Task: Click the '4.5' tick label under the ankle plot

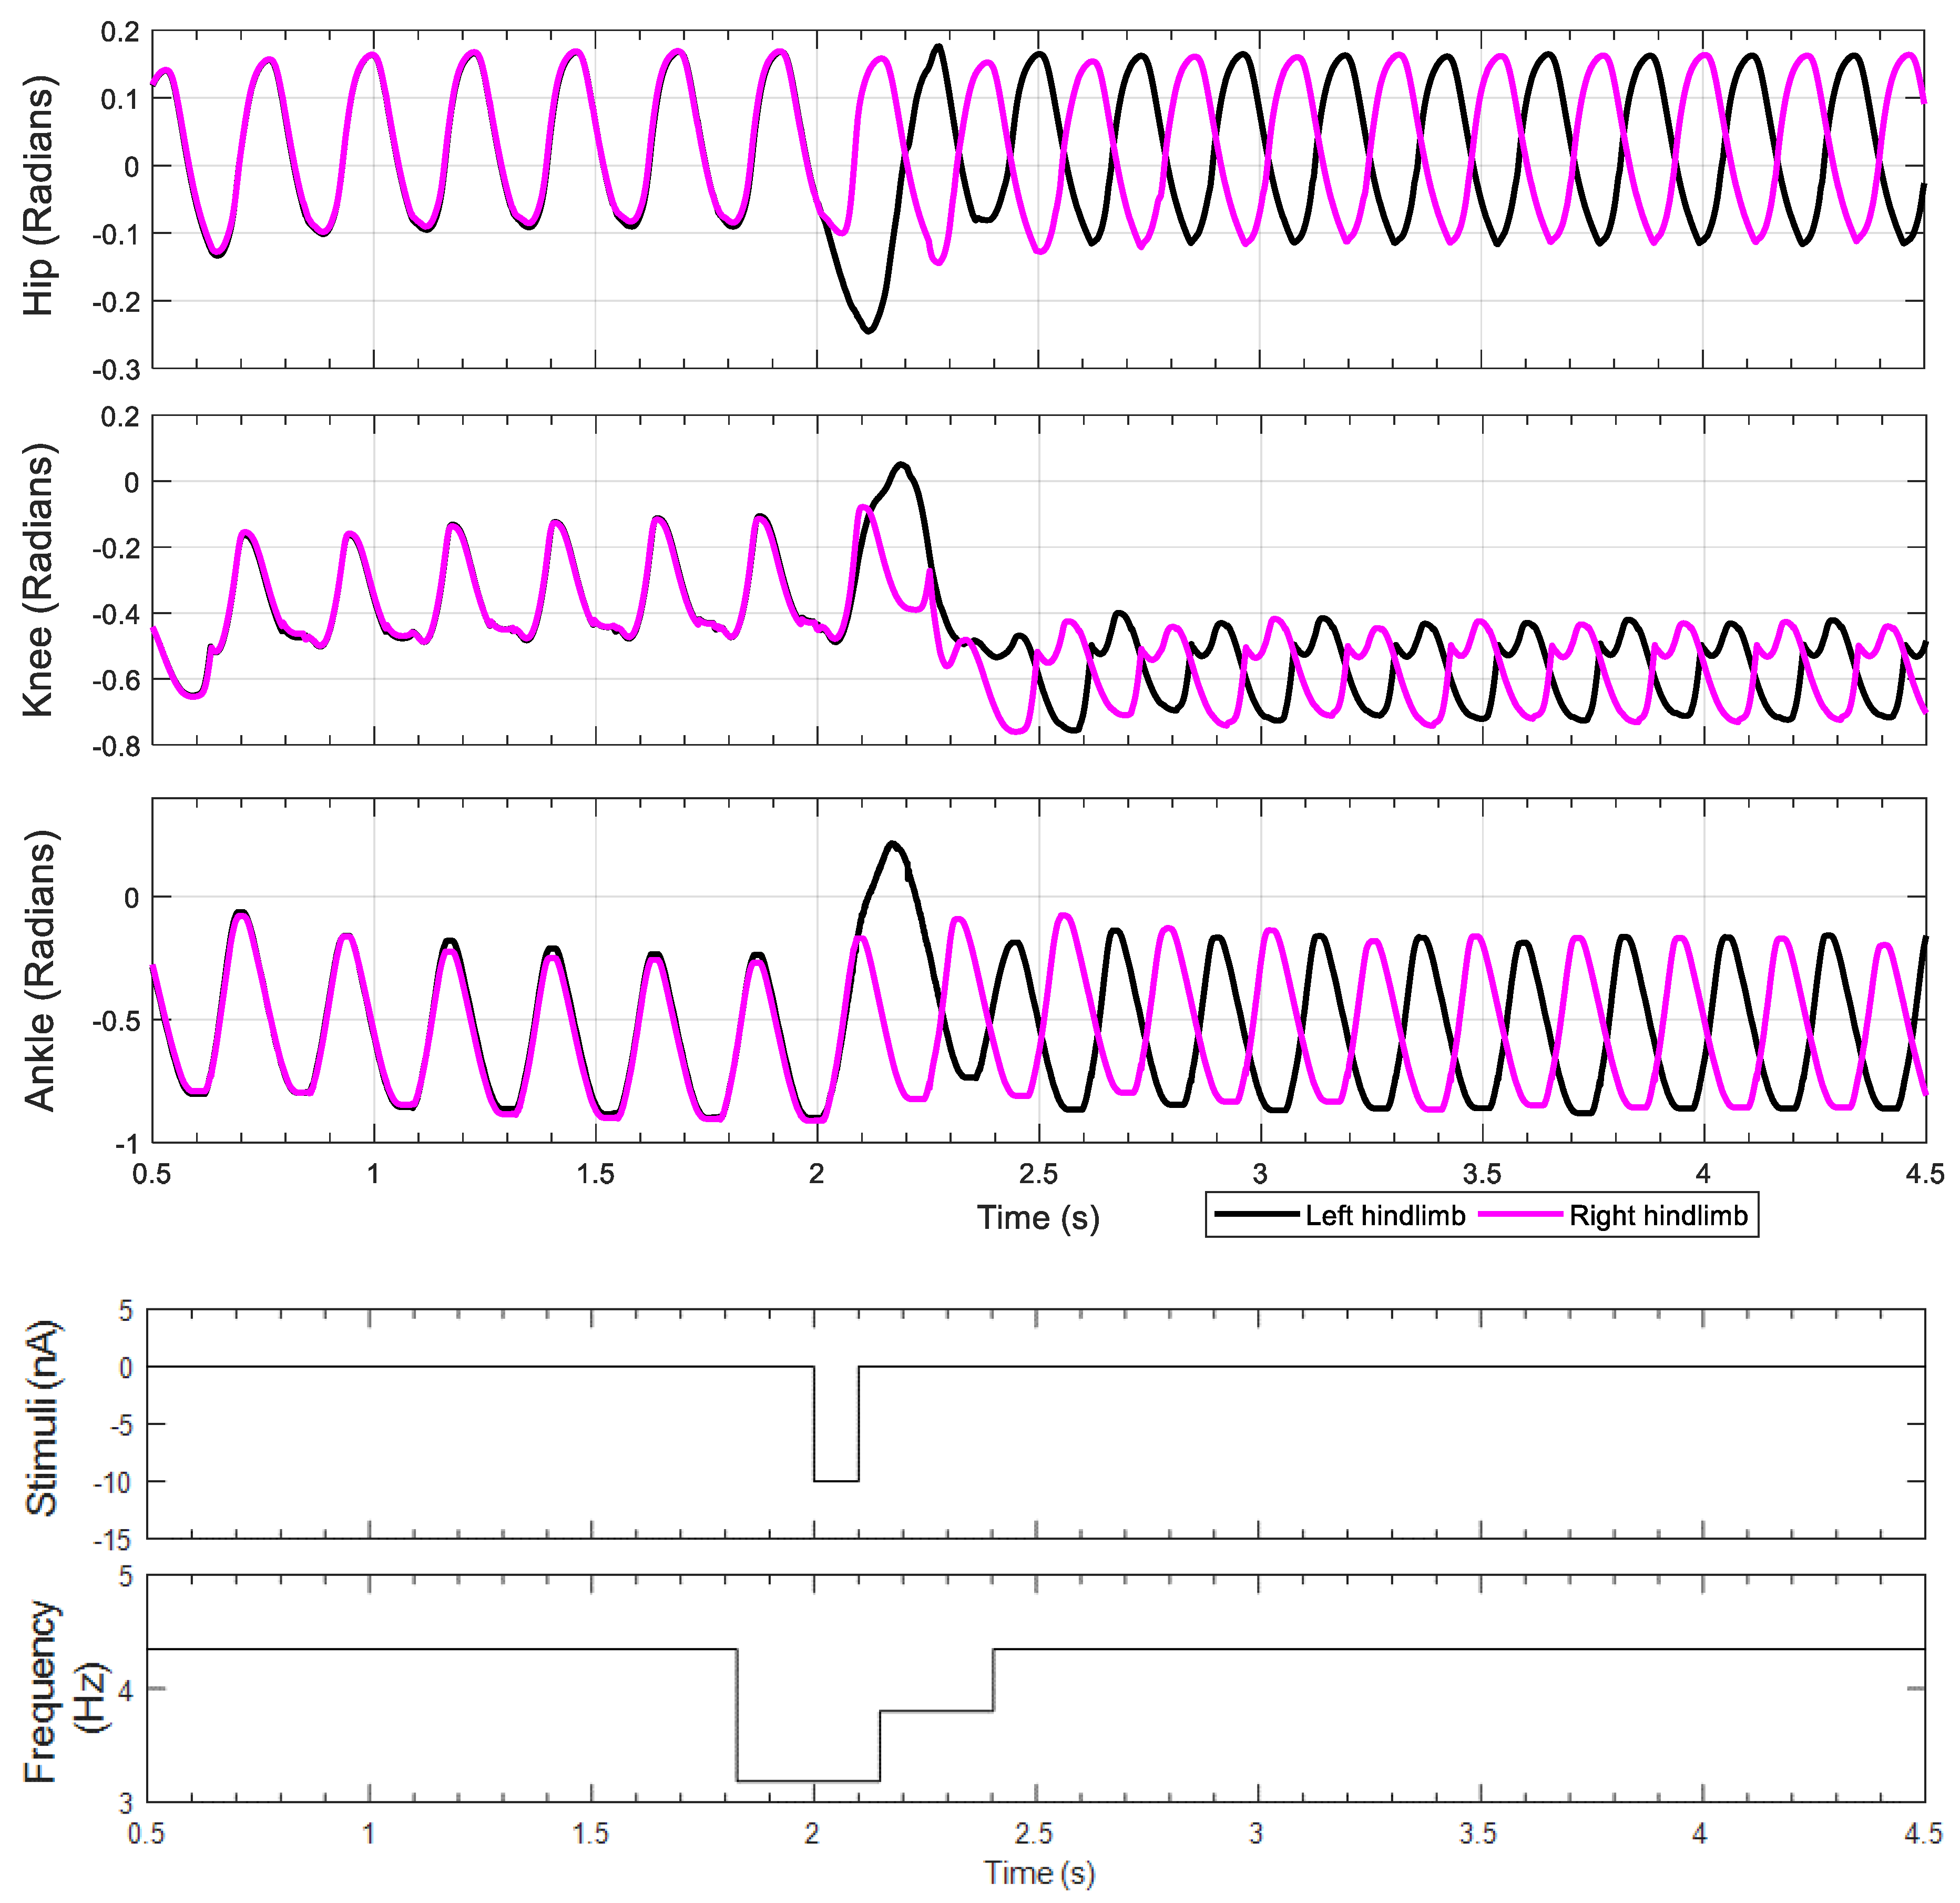Action: (x=1924, y=1174)
